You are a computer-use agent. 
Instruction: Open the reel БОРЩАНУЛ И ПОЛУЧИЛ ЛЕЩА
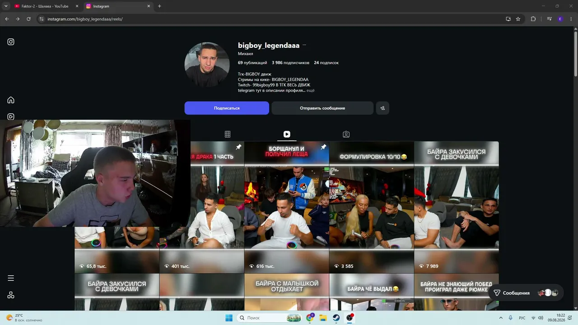(286, 207)
